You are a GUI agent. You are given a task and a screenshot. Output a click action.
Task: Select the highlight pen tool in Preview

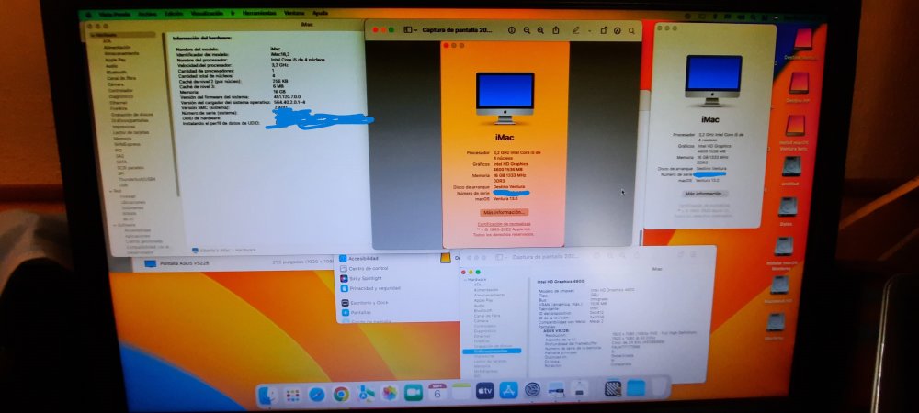577,30
